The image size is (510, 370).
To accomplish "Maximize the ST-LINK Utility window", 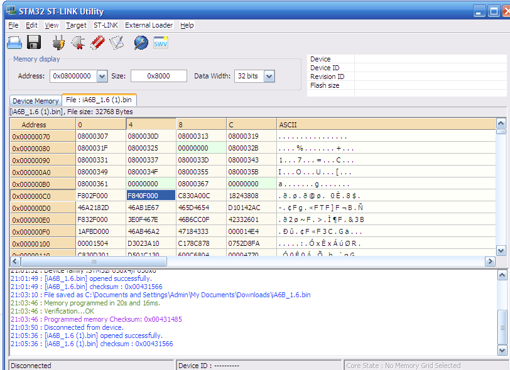I will [494, 12].
